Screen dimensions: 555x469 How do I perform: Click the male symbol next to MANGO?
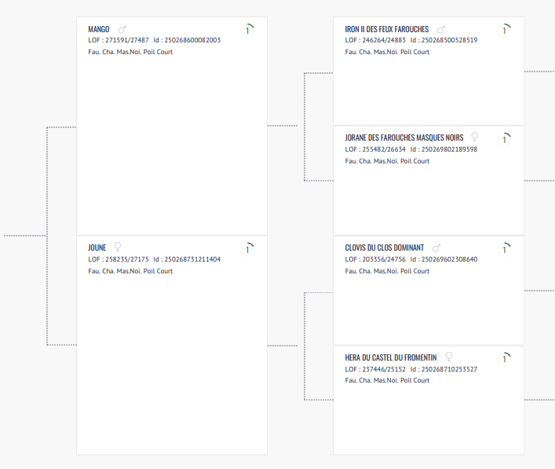[x=122, y=29]
